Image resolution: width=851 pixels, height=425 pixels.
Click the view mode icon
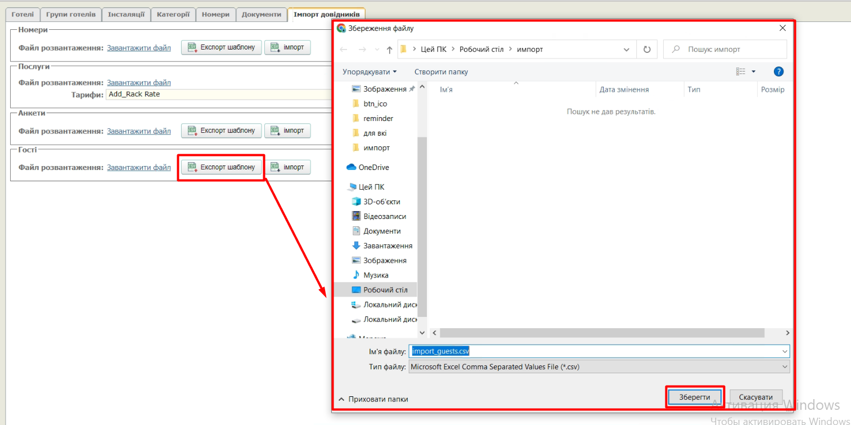741,71
